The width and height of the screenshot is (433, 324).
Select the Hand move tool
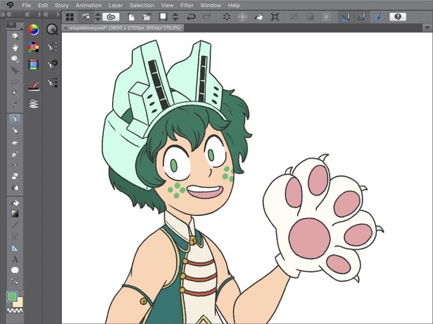click(15, 48)
